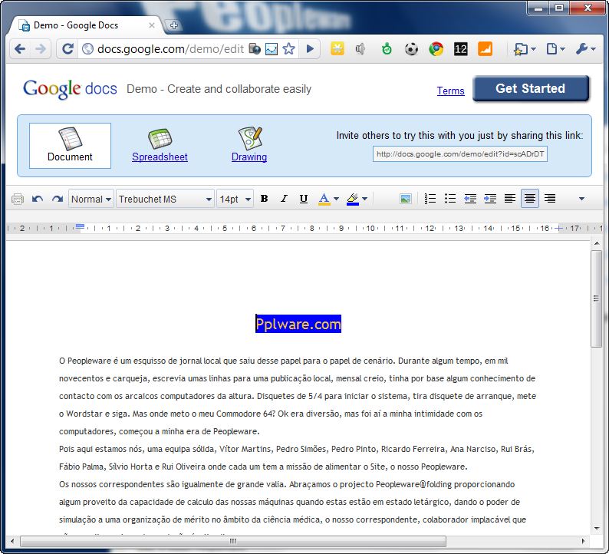
Task: Open the bookmarks menu with star folder icon
Action: pyautogui.click(x=525, y=49)
